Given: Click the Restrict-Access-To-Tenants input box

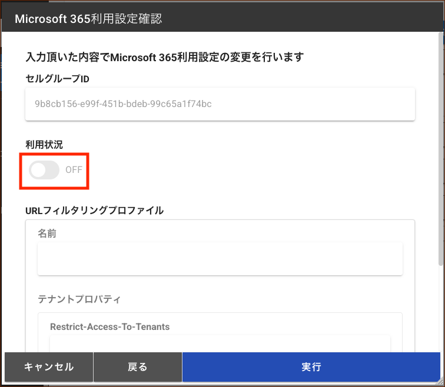Looking at the screenshot, I should [x=220, y=343].
